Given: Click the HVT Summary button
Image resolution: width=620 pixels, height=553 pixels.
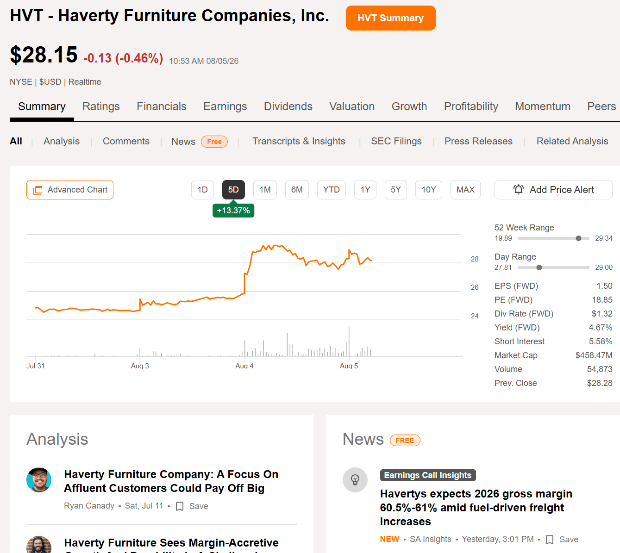Looking at the screenshot, I should click(391, 18).
